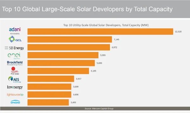Screen dimensions: 190x113
Task: Click the 3,696 value label
Action: (x=76, y=94)
